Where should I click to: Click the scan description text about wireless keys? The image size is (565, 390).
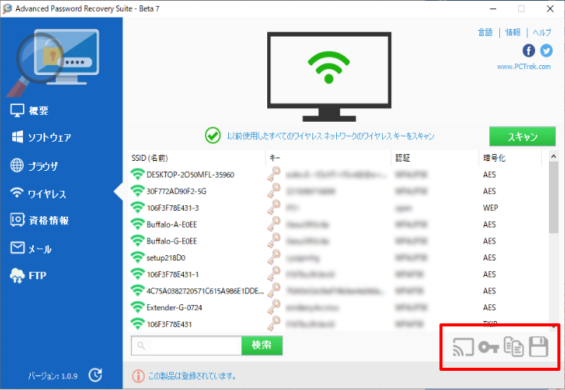coord(331,136)
